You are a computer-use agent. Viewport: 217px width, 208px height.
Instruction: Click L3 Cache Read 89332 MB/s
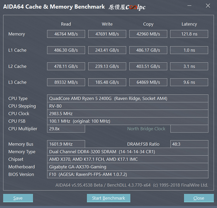(x=66, y=82)
